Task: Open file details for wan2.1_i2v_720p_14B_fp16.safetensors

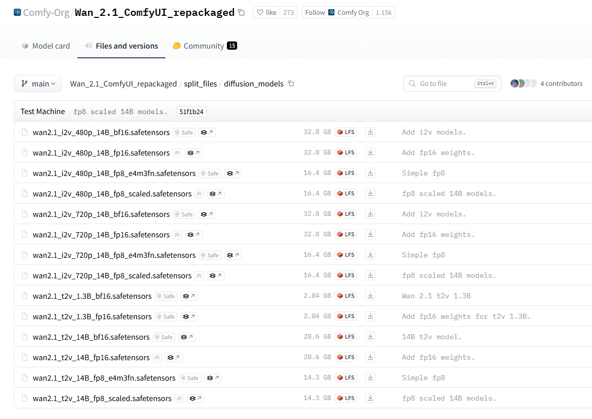Action: 101,235
